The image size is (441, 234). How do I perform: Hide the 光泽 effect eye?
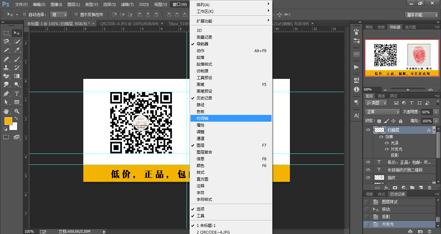coord(386,143)
